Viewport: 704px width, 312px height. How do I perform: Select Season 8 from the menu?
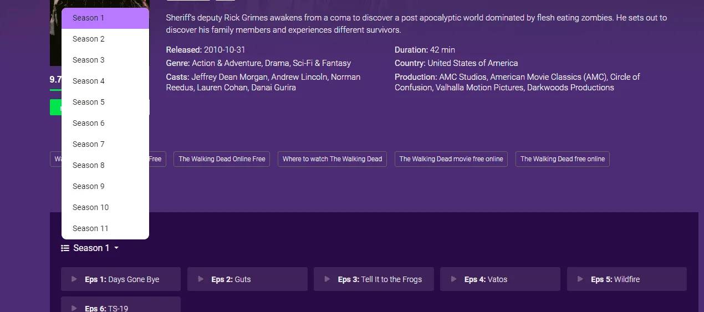coord(105,165)
